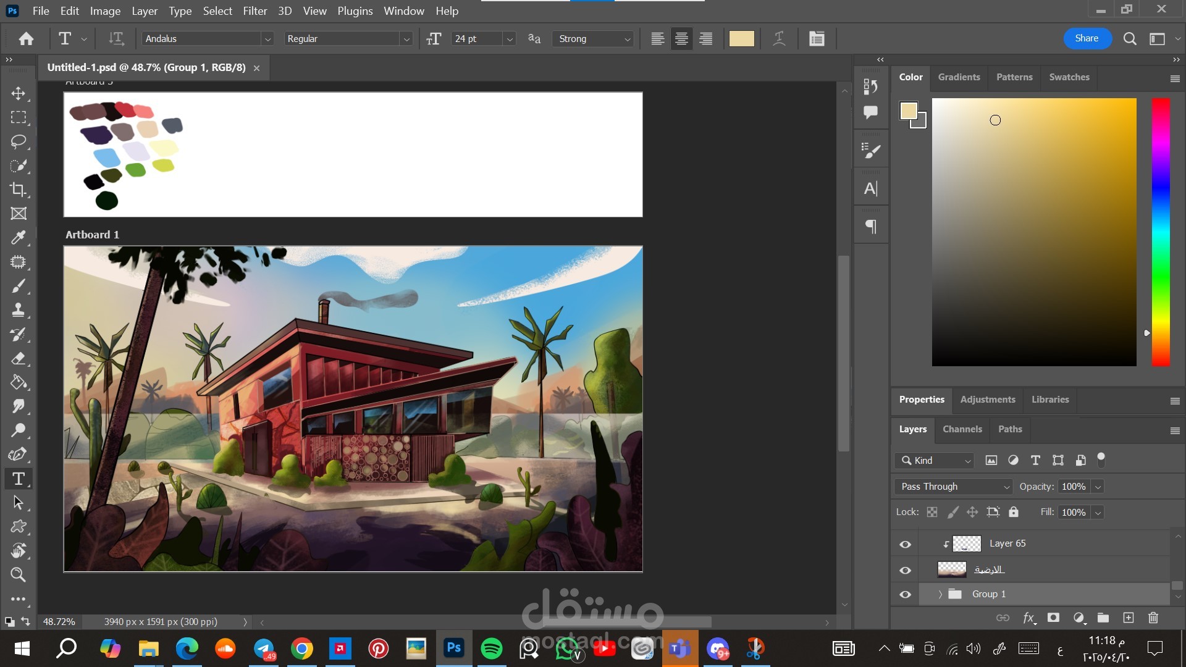1186x667 pixels.
Task: Select the Eraser tool
Action: pyautogui.click(x=19, y=358)
